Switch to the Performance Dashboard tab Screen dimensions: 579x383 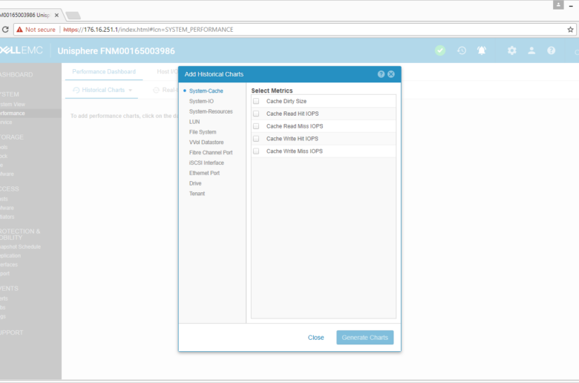point(104,72)
